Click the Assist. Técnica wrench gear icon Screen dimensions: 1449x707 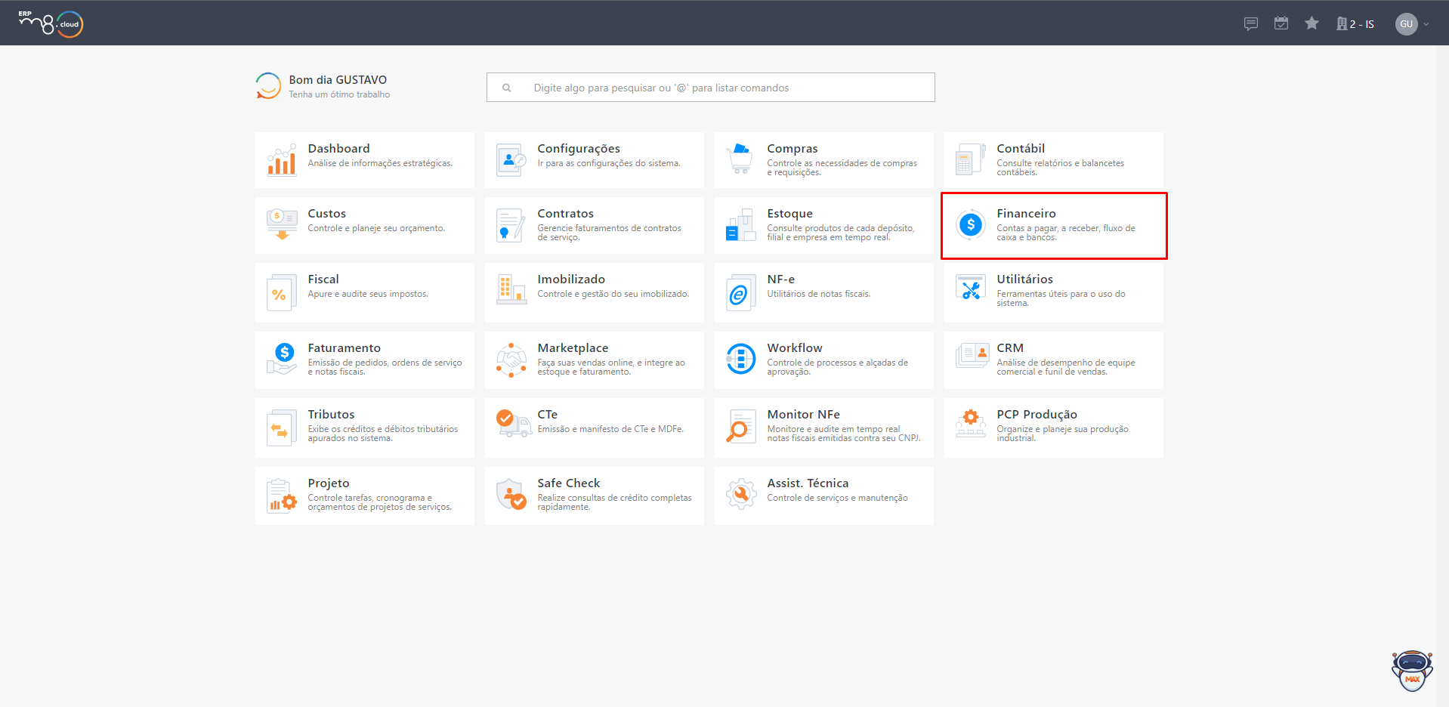740,495
